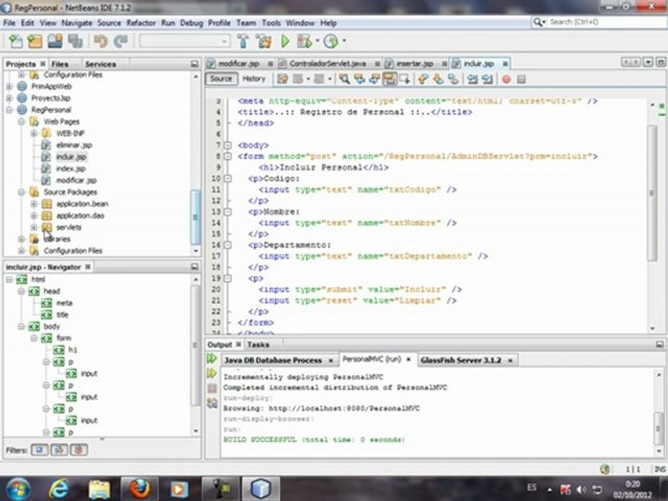This screenshot has height=501, width=668.
Task: Toggle the third Navigator filter button
Action: [79, 450]
